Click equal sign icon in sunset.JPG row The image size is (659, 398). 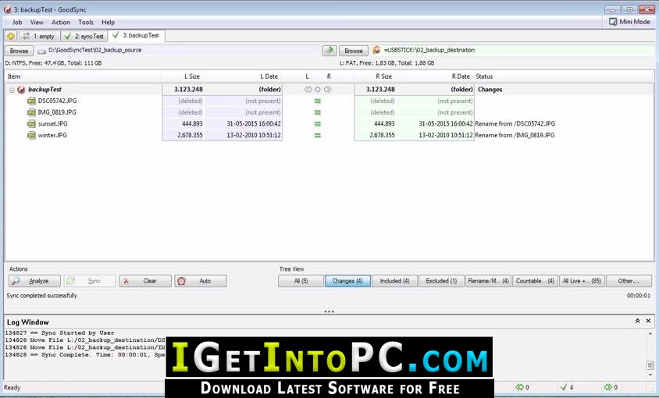(x=318, y=123)
